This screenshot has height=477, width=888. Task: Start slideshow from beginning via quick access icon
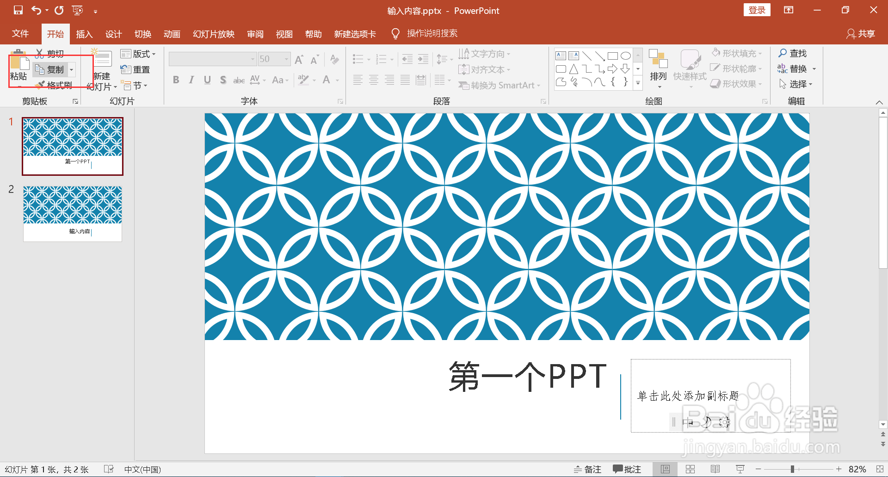[78, 10]
